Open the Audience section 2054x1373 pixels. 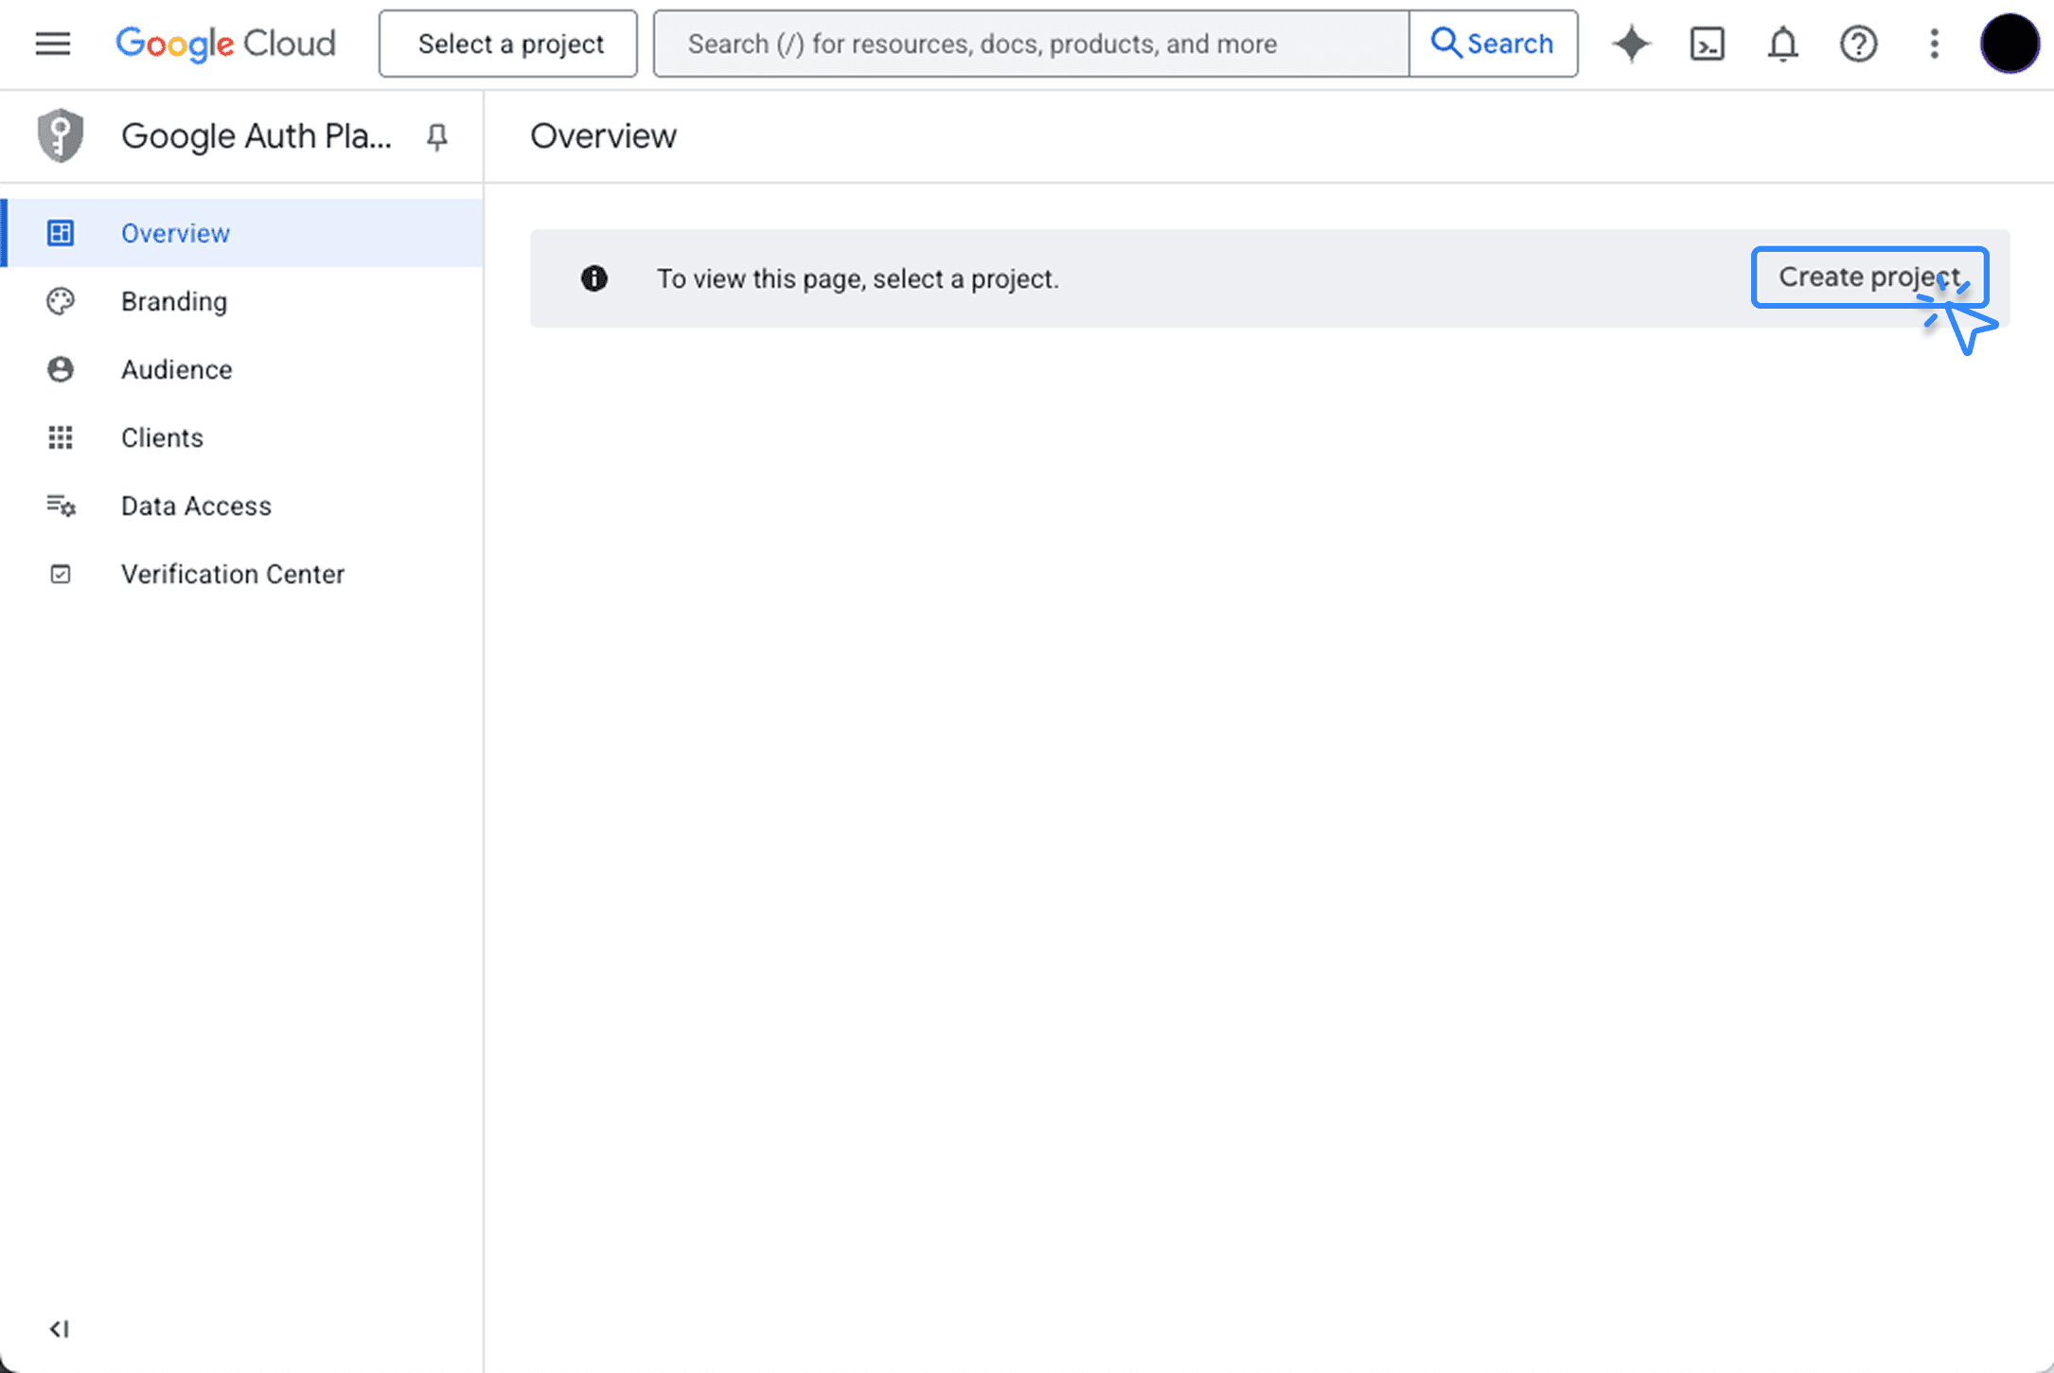coord(176,369)
